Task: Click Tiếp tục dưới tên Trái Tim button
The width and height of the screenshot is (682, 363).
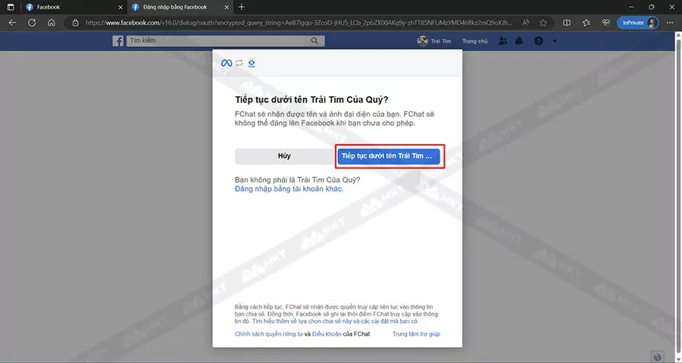Action: click(x=389, y=156)
